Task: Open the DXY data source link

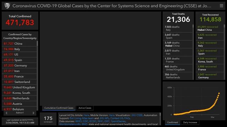Action: [107, 121]
